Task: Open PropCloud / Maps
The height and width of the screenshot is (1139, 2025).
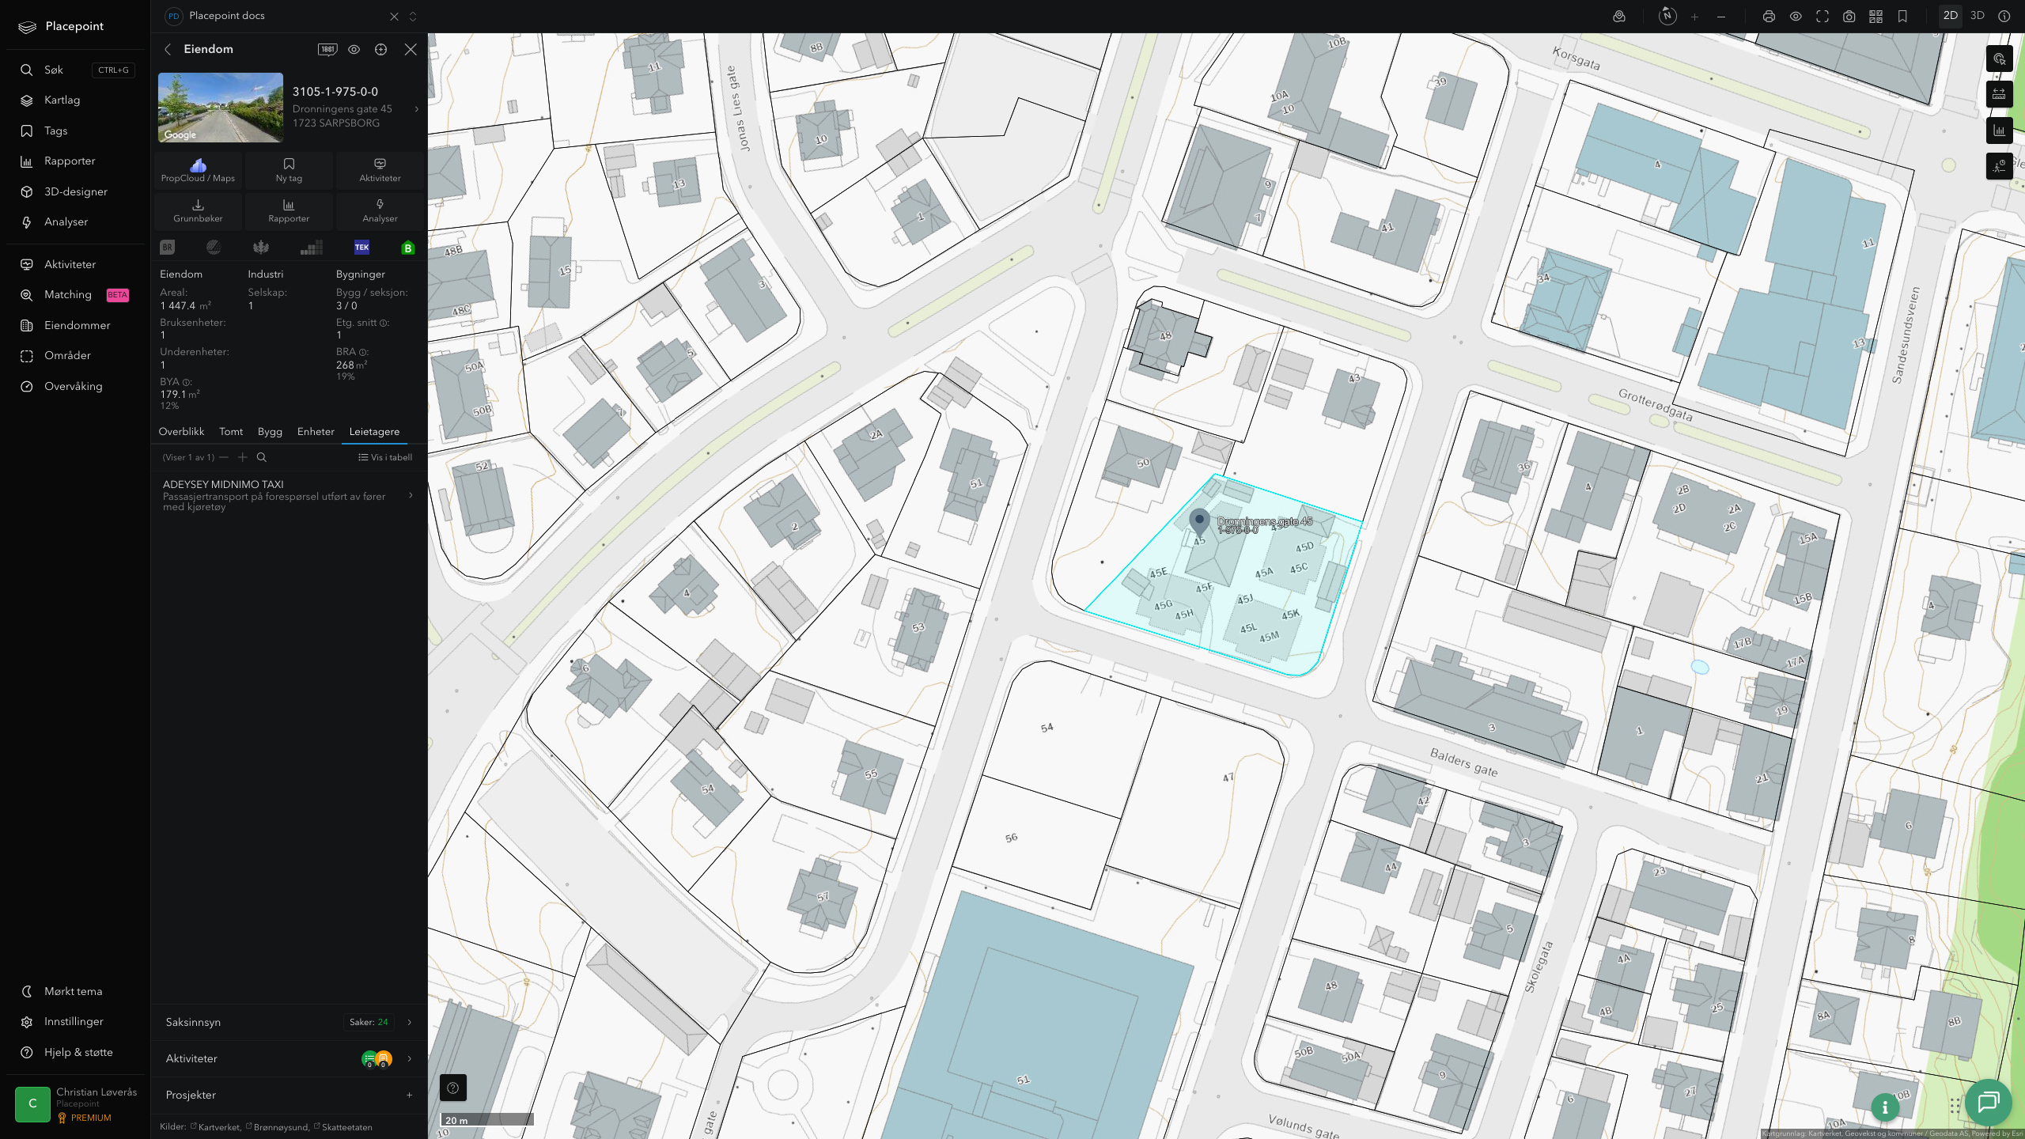Action: point(198,170)
